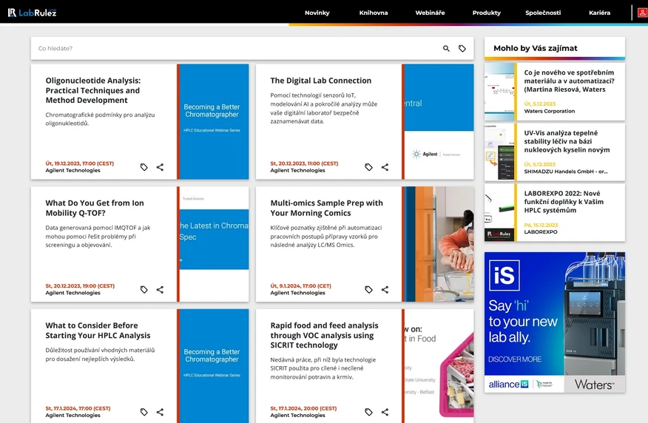648x423 pixels.
Task: Open What Do You Get from Ion Mobility Q-TOF
Action: (x=95, y=208)
